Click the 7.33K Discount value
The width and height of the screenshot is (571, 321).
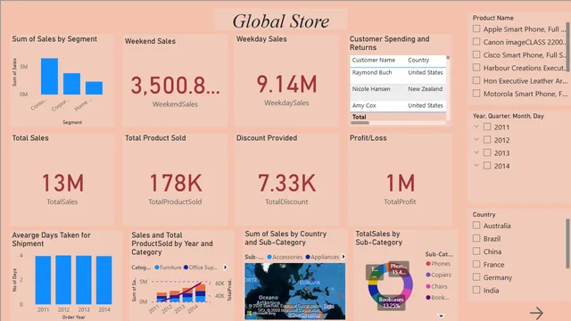[x=287, y=183]
